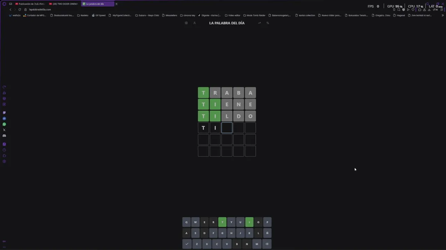This screenshot has height=250, width=446.
Task: Open the statistics icon right of title
Action: (x=259, y=23)
